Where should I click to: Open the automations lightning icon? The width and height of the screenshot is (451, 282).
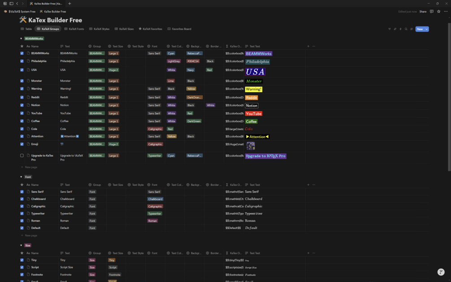click(x=400, y=29)
